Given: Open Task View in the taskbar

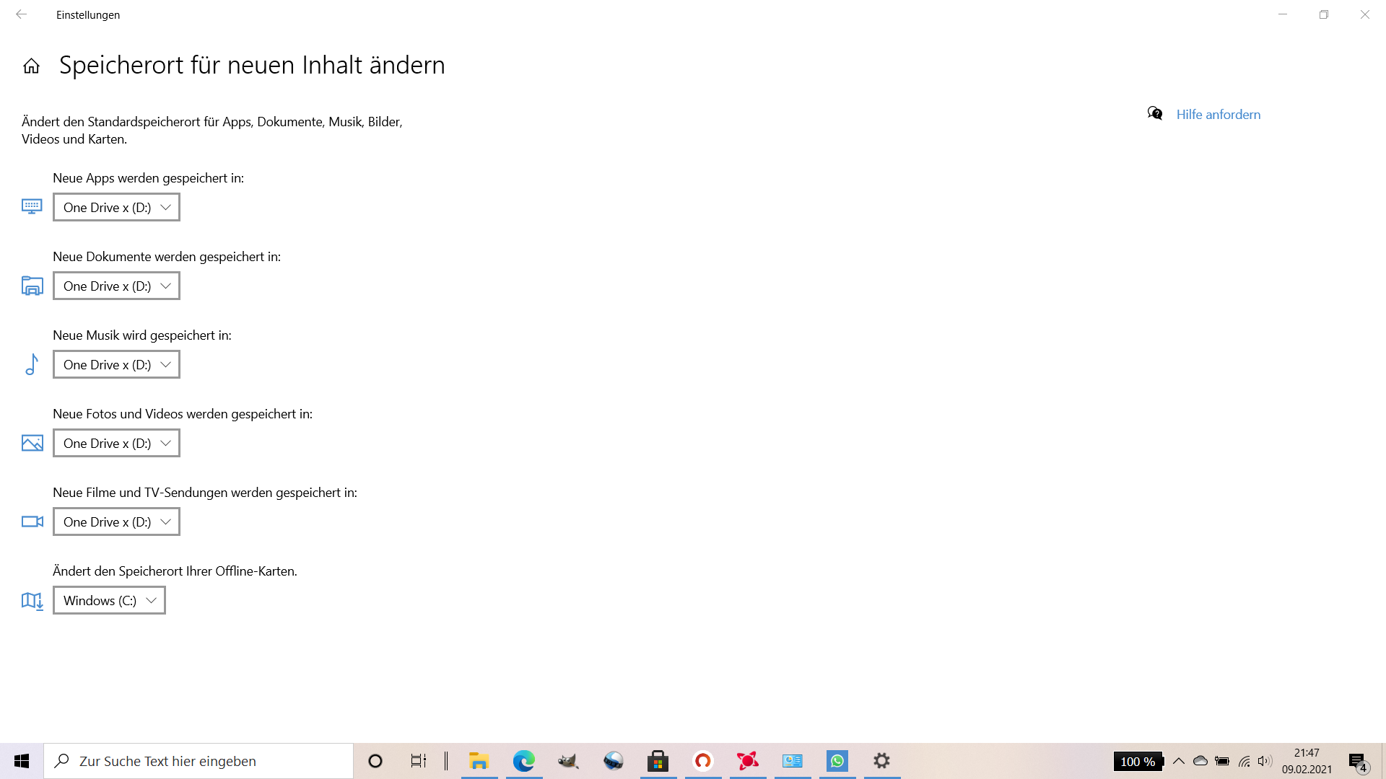Looking at the screenshot, I should pos(419,761).
